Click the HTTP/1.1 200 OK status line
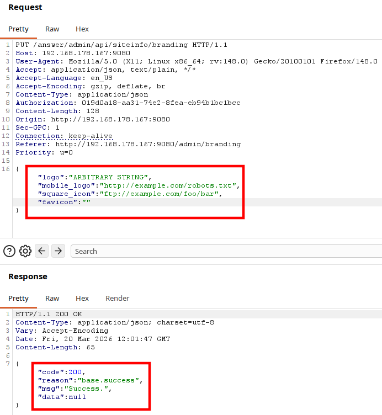Viewport: 382px width, 415px height. tap(49, 314)
